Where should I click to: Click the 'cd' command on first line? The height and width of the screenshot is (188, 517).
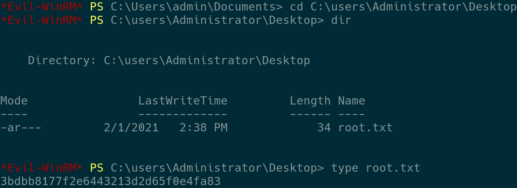tap(297, 7)
